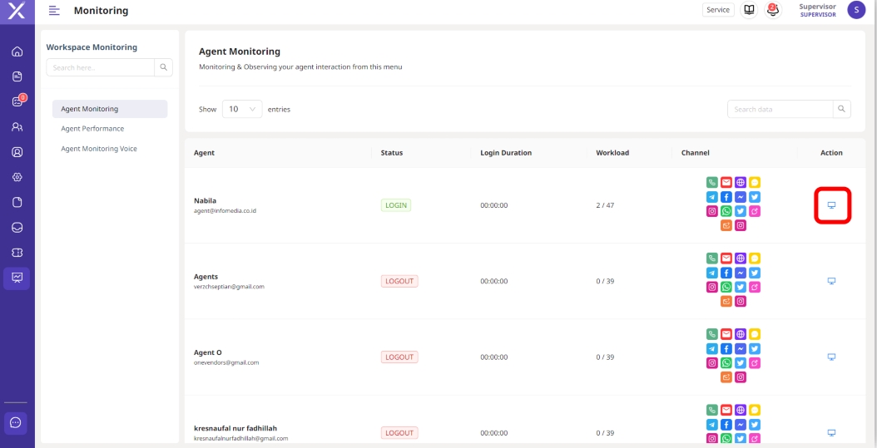Open the home icon in the sidebar

[x=17, y=52]
